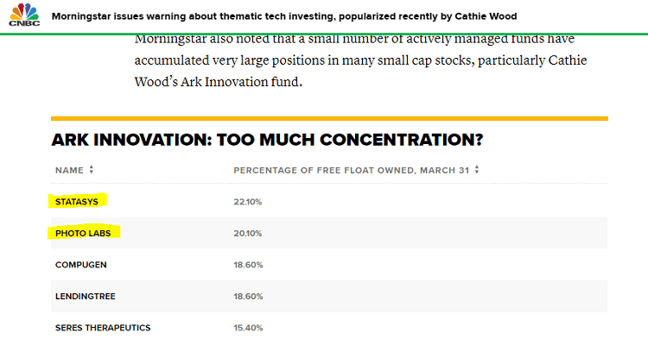Image resolution: width=648 pixels, height=339 pixels.
Task: Click the orange divider bar above the table
Action: (x=329, y=119)
